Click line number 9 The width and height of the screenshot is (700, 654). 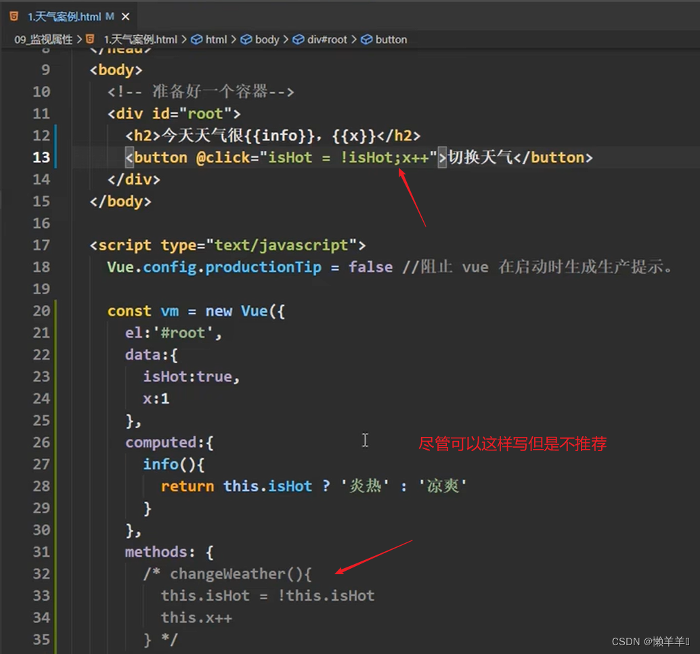pos(45,70)
